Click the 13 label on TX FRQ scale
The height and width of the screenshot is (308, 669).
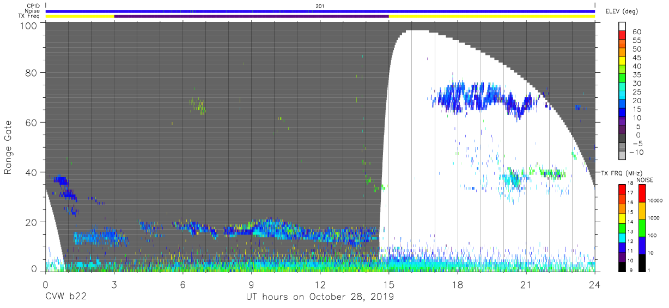[x=630, y=231]
